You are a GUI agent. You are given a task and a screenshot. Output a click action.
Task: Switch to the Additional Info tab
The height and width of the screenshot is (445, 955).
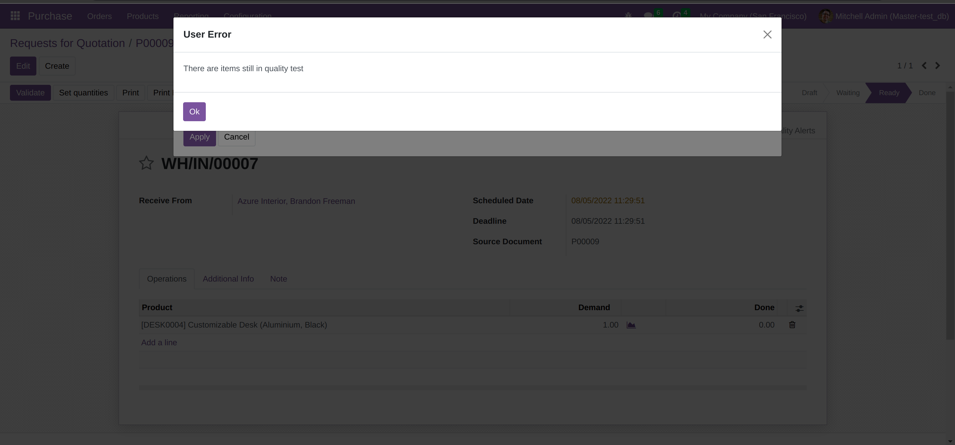tap(228, 279)
